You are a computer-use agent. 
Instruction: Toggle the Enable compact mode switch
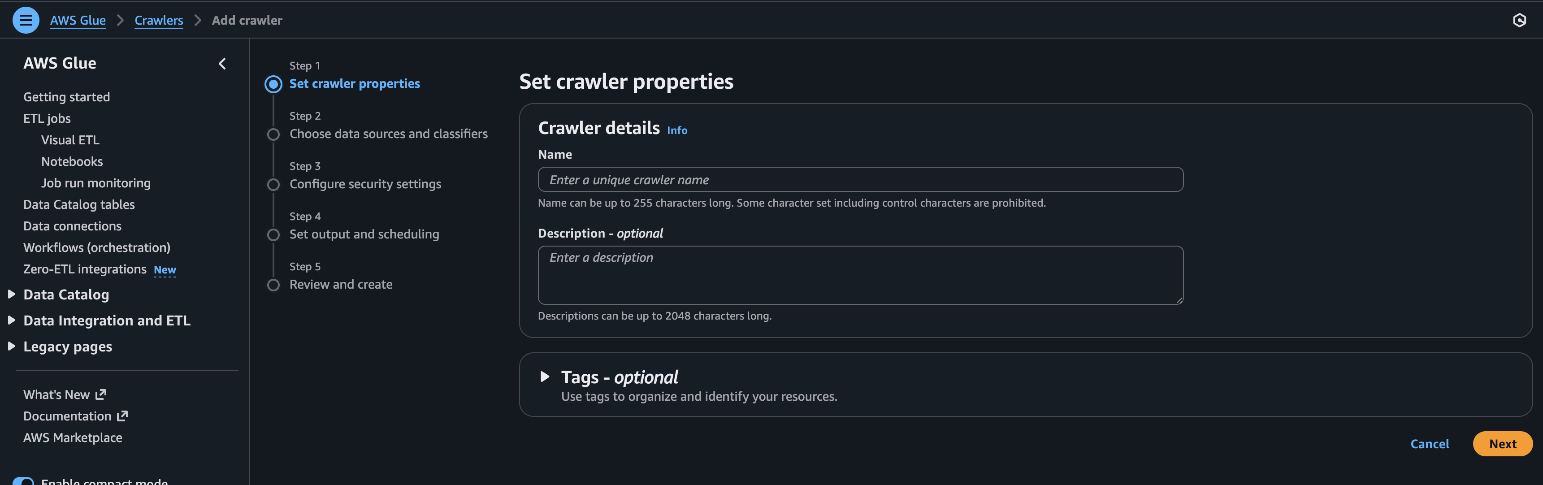pyautogui.click(x=24, y=480)
